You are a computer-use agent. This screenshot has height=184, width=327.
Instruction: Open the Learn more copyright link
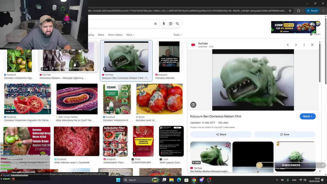pos(229,127)
